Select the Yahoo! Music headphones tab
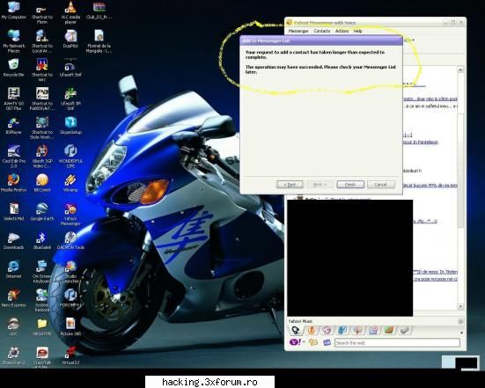The width and height of the screenshot is (485, 388). [296, 330]
